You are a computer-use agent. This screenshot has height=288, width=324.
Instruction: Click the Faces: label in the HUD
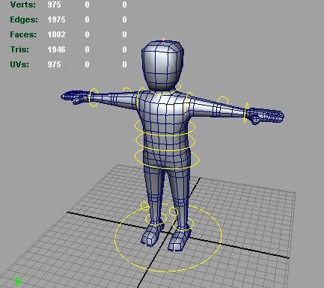pos(23,34)
